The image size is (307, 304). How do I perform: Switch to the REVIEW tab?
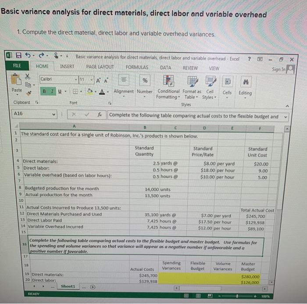pyautogui.click(x=190, y=68)
